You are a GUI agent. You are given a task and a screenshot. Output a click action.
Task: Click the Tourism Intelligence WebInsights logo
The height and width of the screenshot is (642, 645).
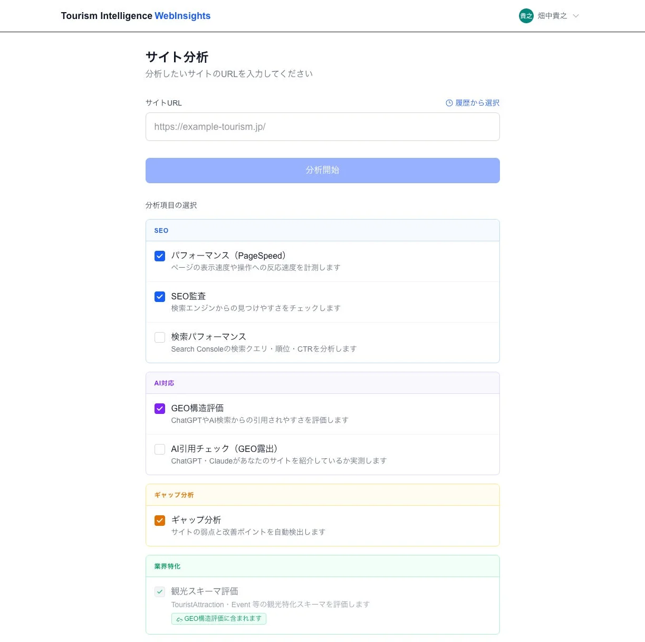(136, 16)
